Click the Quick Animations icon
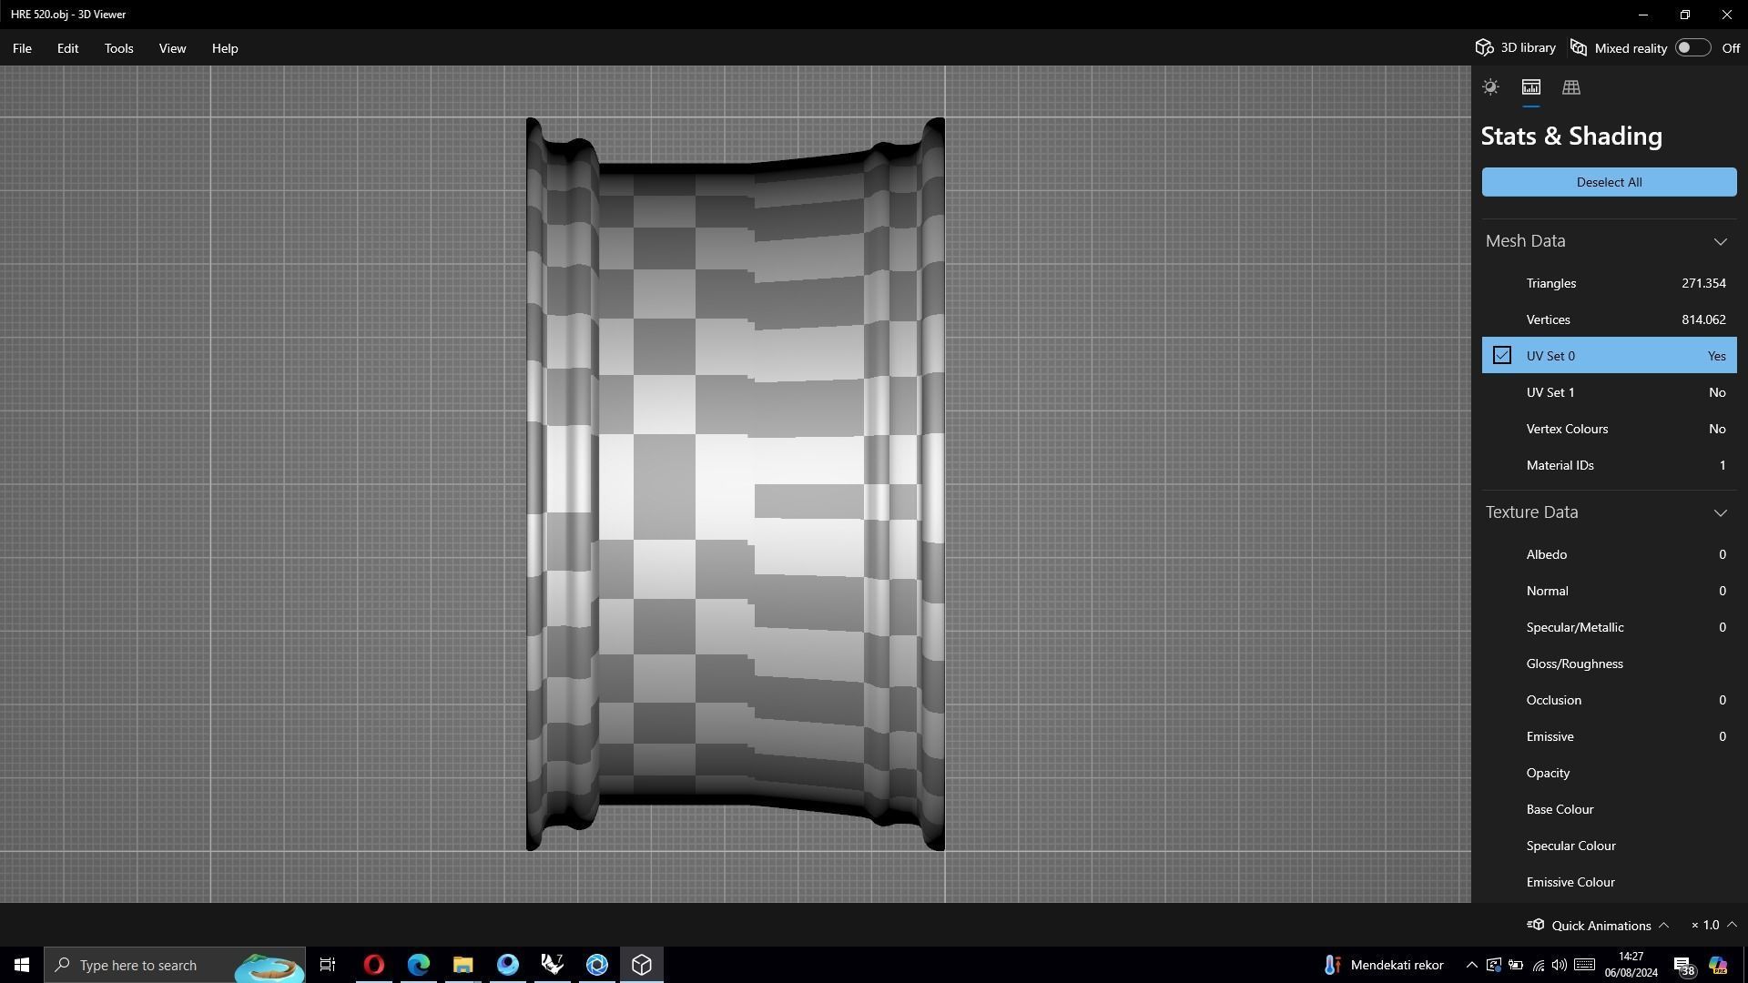 (1536, 925)
